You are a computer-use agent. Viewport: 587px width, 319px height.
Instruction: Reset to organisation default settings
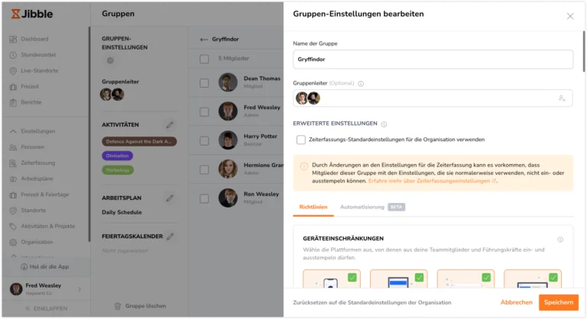(372, 302)
